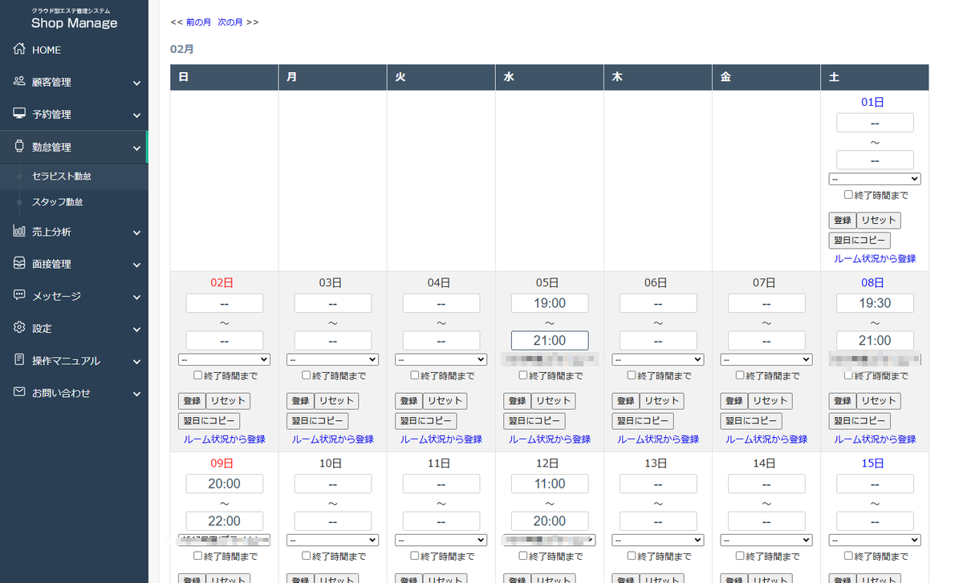Open the dropdown under 01日
The height and width of the screenshot is (583, 963).
coord(875,179)
